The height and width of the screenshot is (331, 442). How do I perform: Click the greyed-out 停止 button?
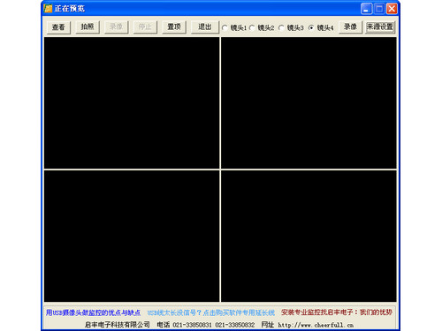click(145, 27)
